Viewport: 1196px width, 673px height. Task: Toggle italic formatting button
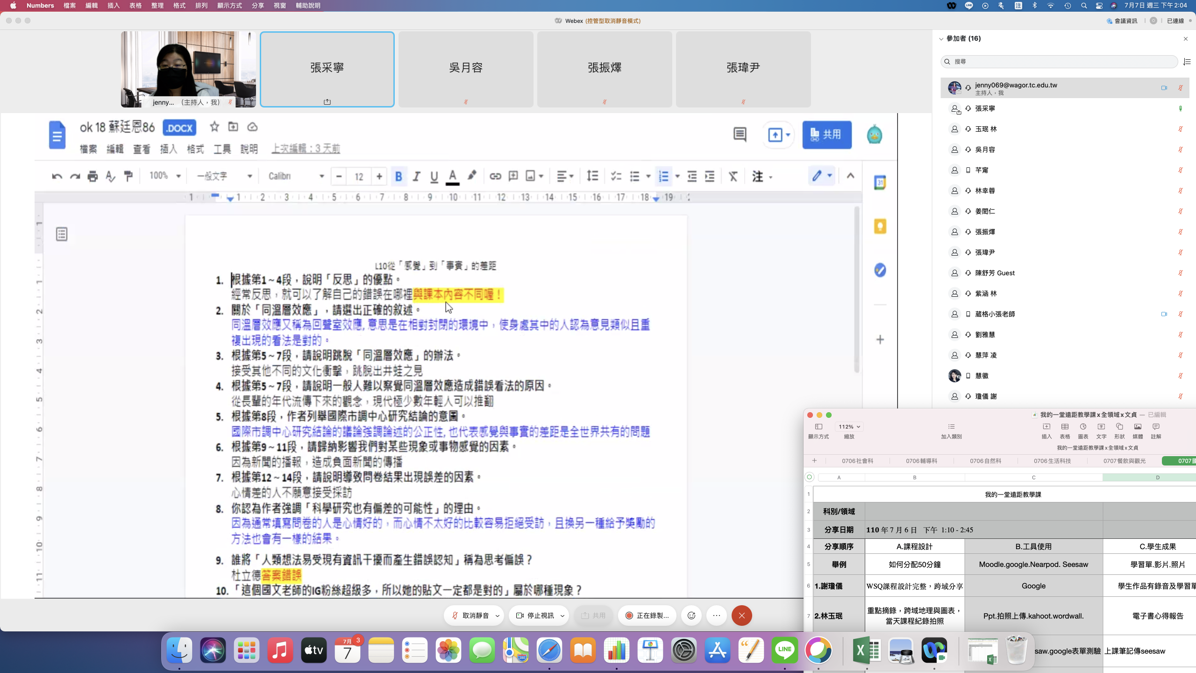tap(416, 176)
